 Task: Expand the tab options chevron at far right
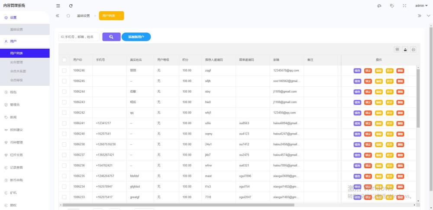(x=429, y=16)
